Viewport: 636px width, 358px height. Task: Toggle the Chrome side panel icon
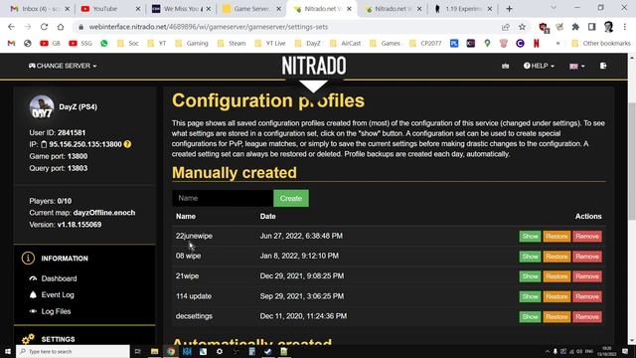pyautogui.click(x=592, y=27)
